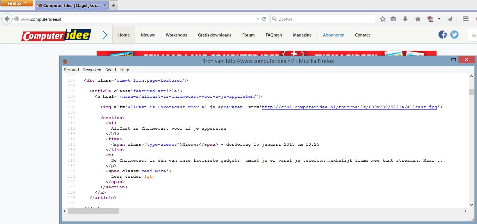Expand the extension icon dropdown arrow

439,19
